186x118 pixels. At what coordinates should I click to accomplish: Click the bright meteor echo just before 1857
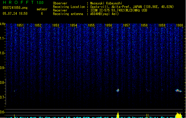tap(118, 91)
